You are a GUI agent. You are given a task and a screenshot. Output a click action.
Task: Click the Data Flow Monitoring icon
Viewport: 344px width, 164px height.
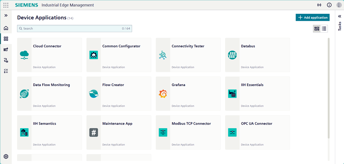click(24, 94)
